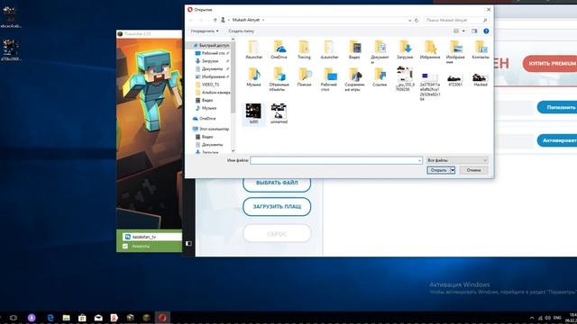Screen dimensions: 577x324
Task: Open Microsoft Edge from the taskbar
Action: point(50,318)
